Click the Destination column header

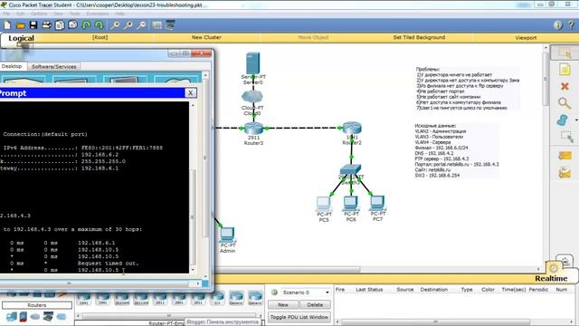[x=434, y=290]
